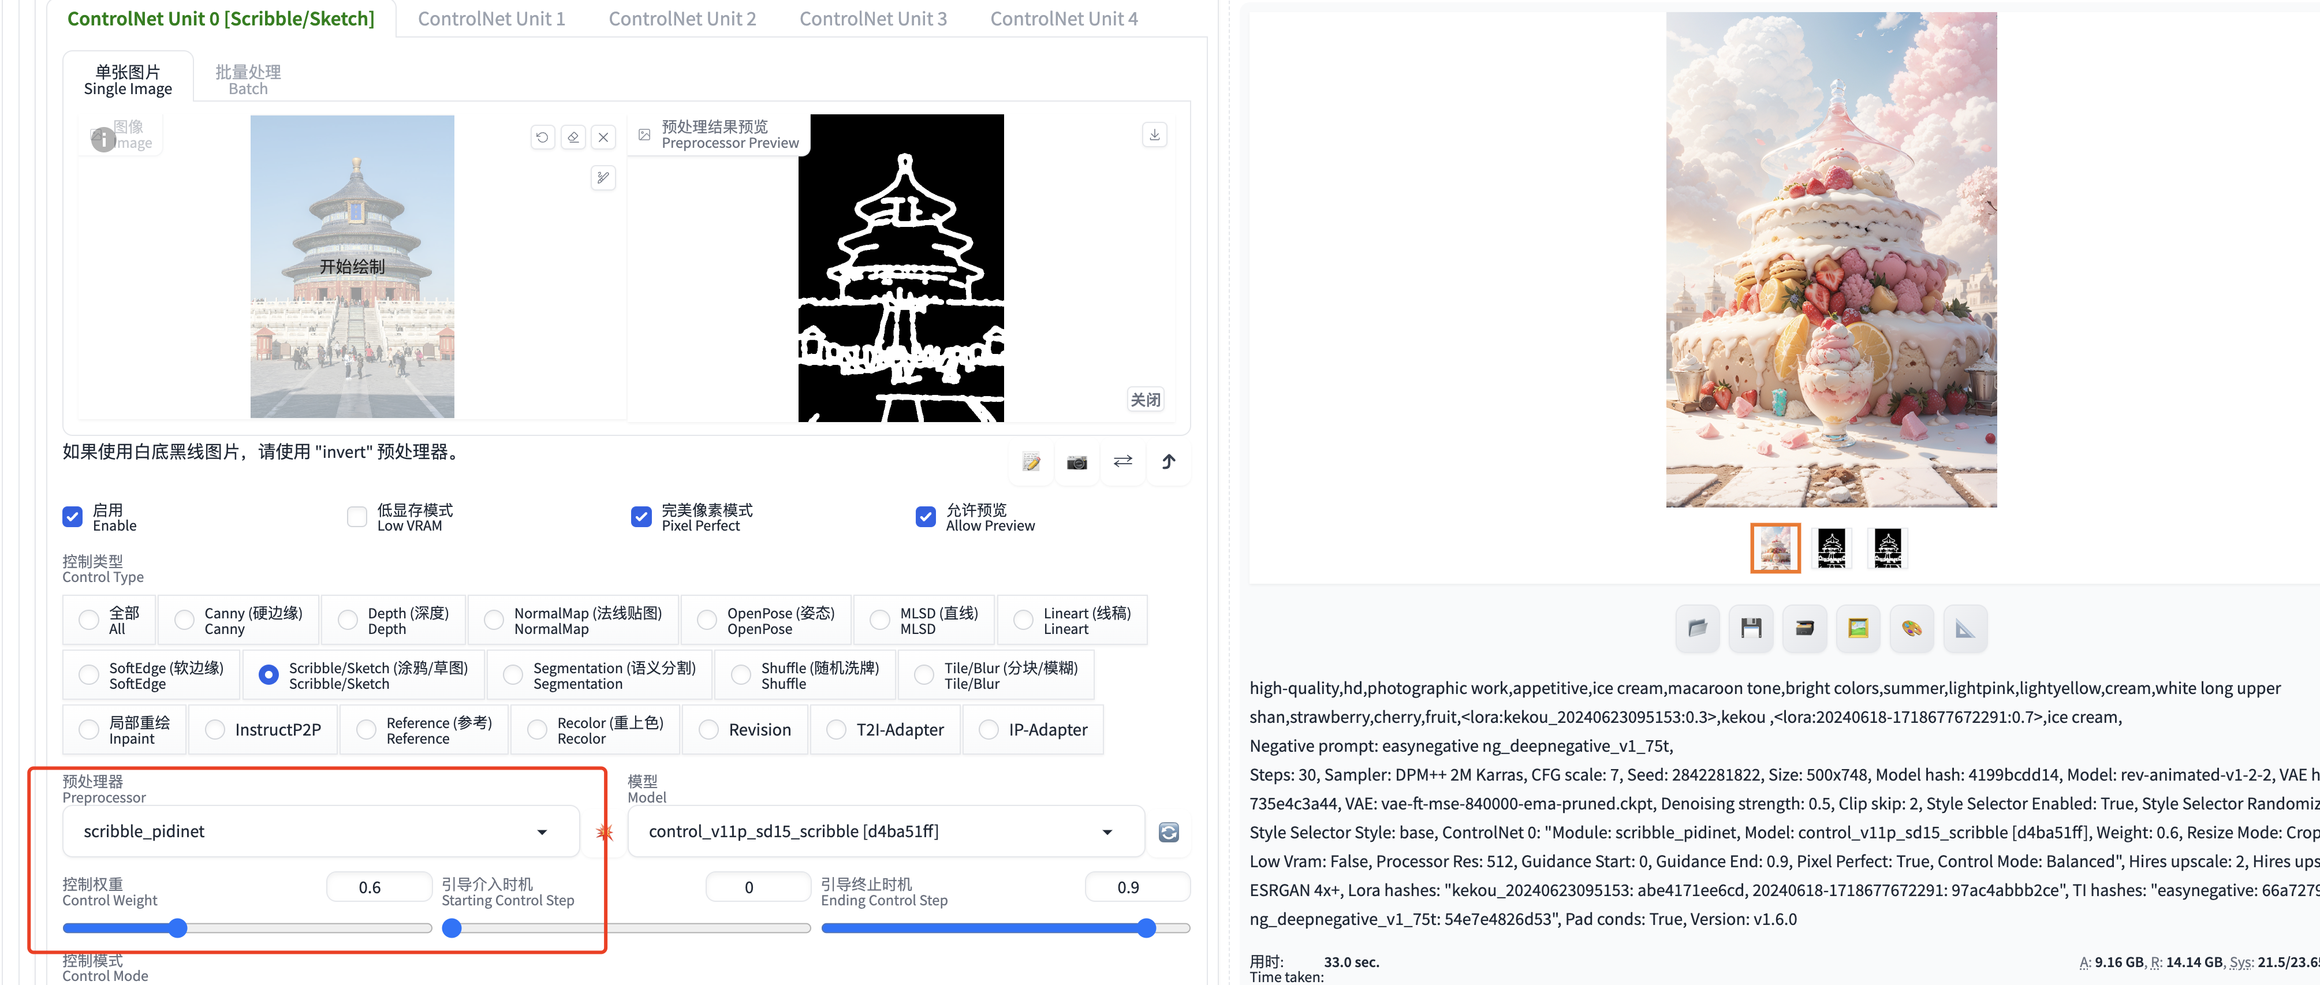Select the NormalMap control type
The width and height of the screenshot is (2320, 985).
(x=574, y=620)
